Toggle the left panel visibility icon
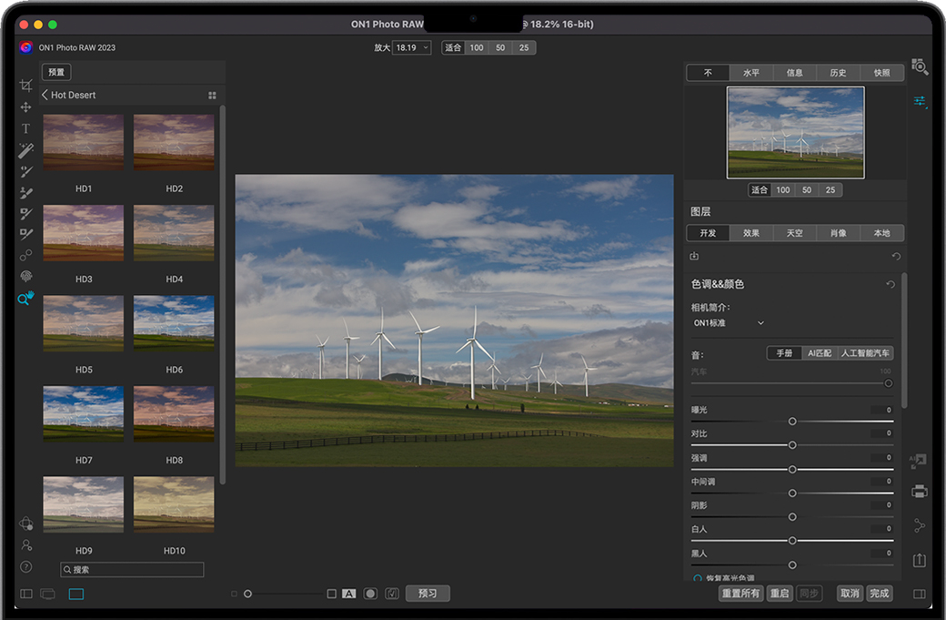Screen dimensions: 946x620 25,594
